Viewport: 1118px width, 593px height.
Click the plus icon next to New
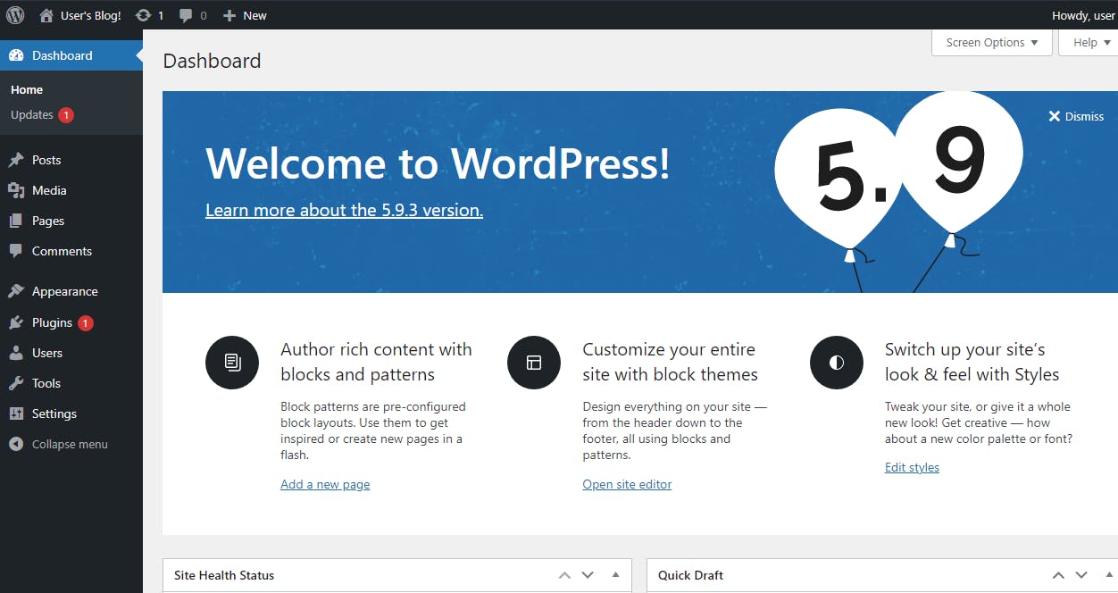coord(229,15)
